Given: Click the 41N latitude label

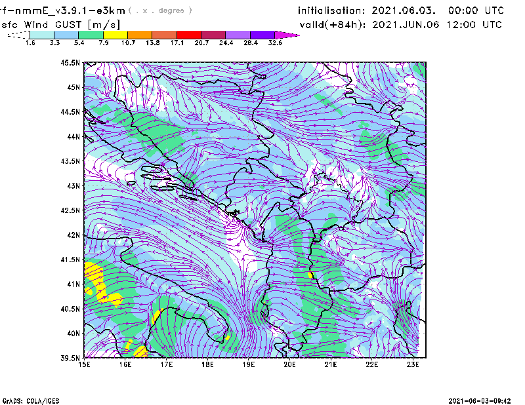Looking at the screenshot, I should (x=73, y=284).
